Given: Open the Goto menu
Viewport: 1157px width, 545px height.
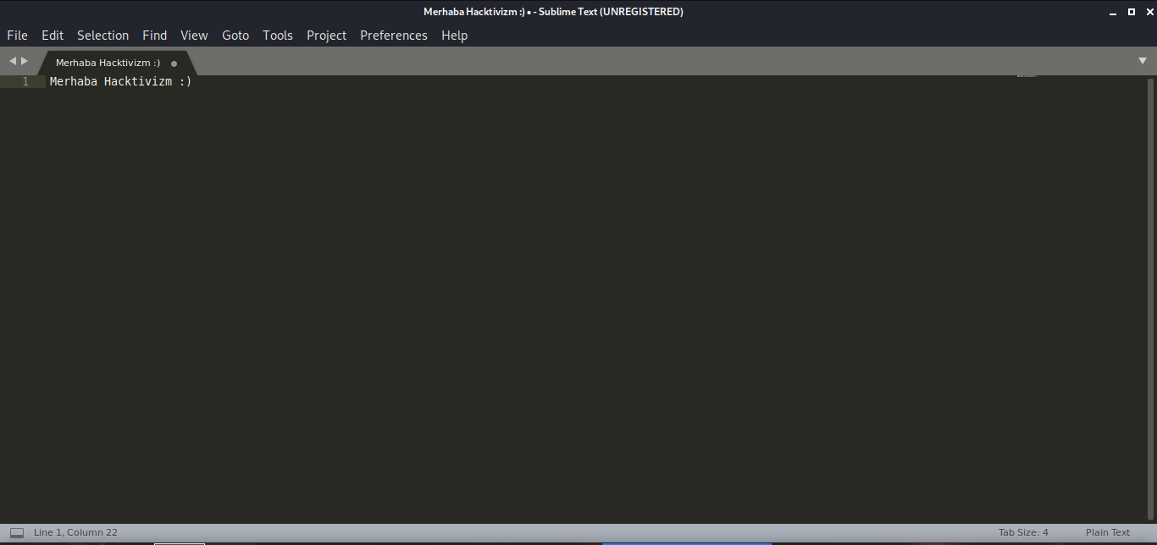Looking at the screenshot, I should [235, 36].
